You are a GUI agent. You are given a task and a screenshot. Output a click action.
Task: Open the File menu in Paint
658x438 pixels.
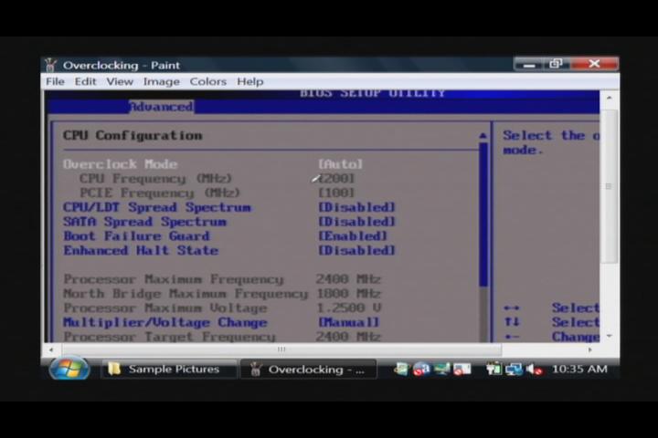coord(55,81)
